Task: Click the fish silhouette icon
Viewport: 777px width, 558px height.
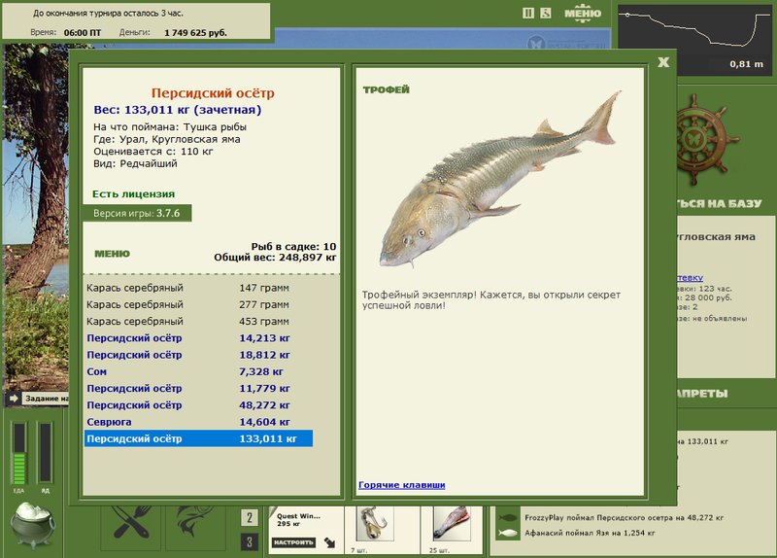Action: (196, 527)
